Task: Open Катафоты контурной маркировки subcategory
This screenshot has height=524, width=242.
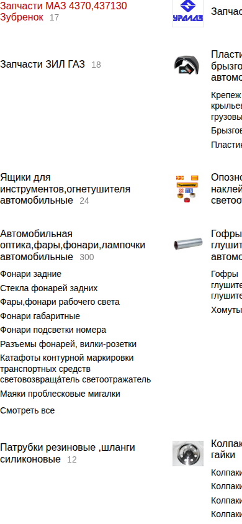Action: 76,369
